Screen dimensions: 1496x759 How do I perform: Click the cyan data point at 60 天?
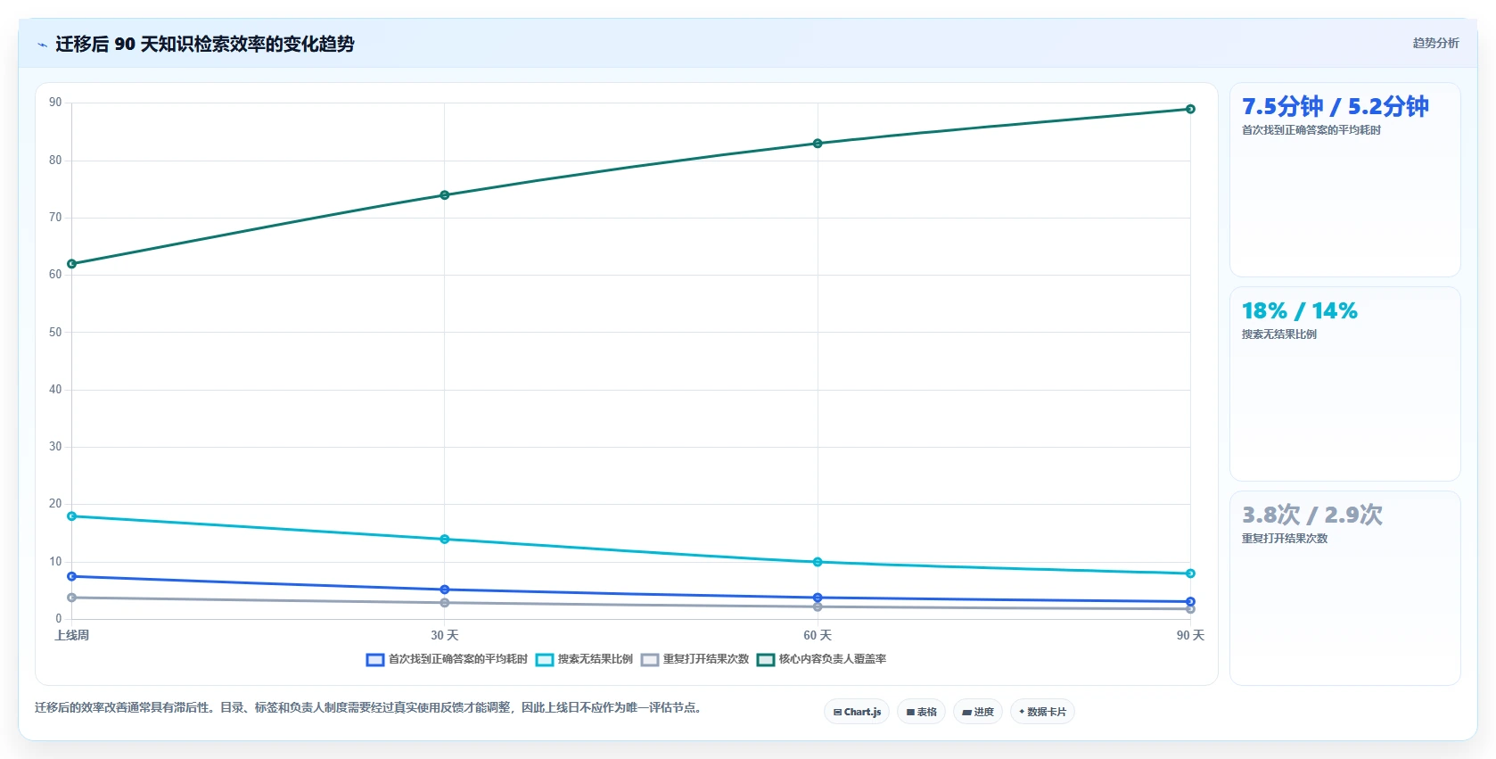point(818,562)
